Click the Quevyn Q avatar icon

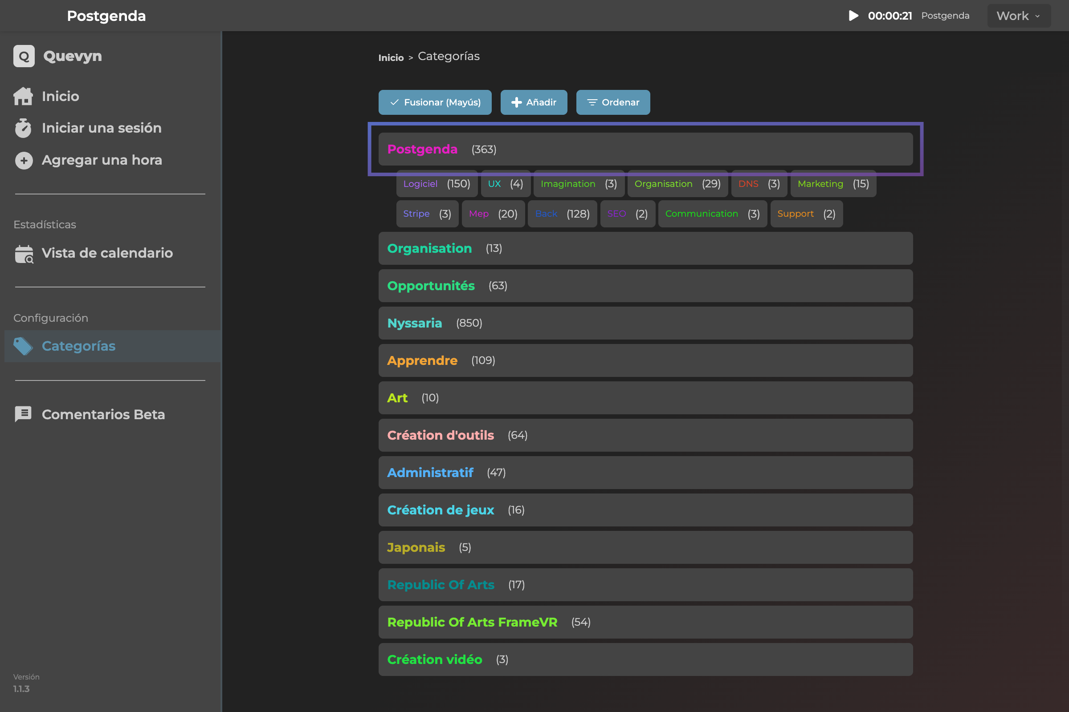pyautogui.click(x=24, y=56)
